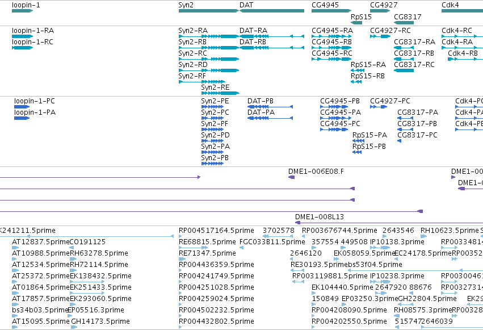The width and height of the screenshot is (483, 330).
Task: Click CG8317-PA protein feature
Action: [x=405, y=118]
